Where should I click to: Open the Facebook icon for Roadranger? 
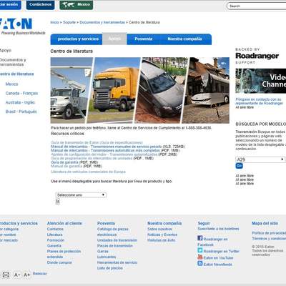[x=200, y=238]
